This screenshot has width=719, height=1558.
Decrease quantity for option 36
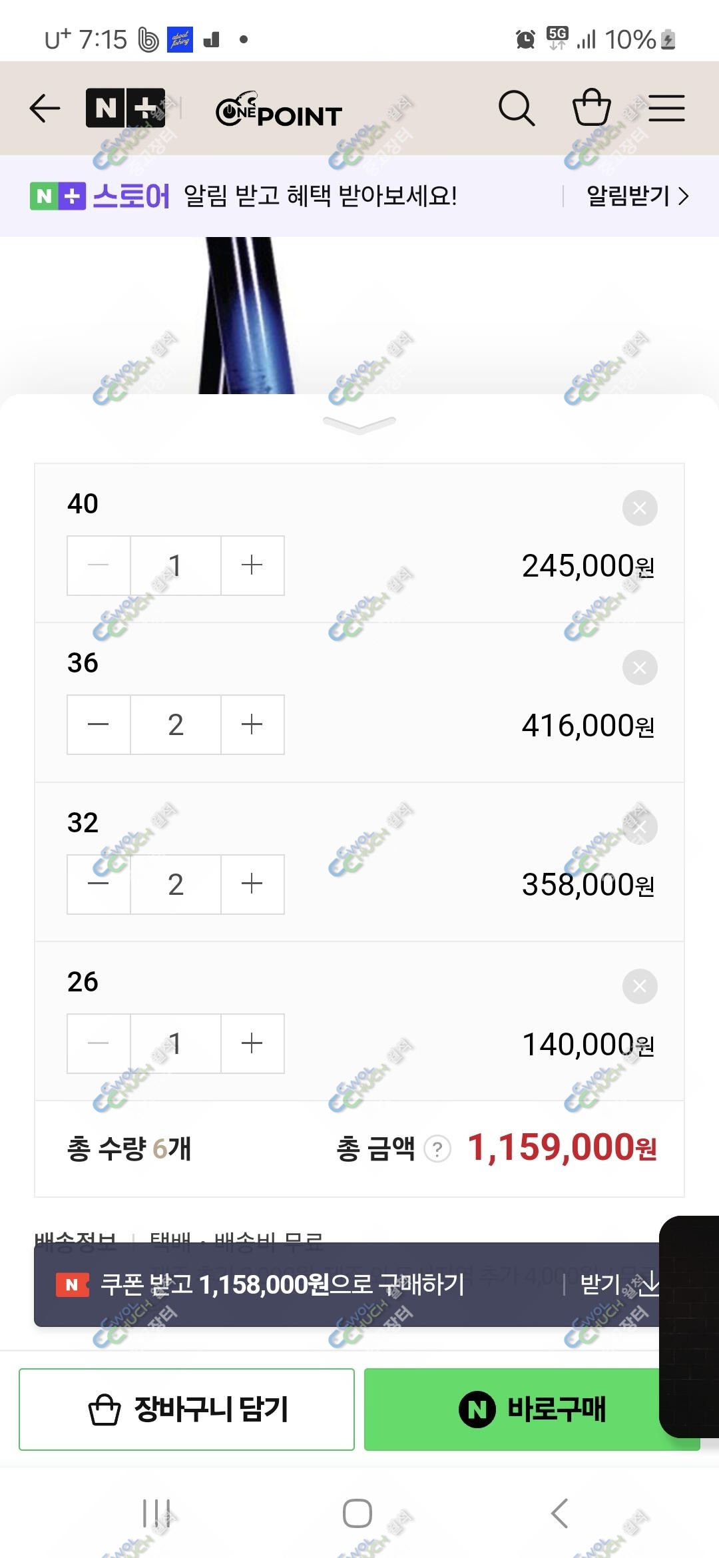[99, 724]
